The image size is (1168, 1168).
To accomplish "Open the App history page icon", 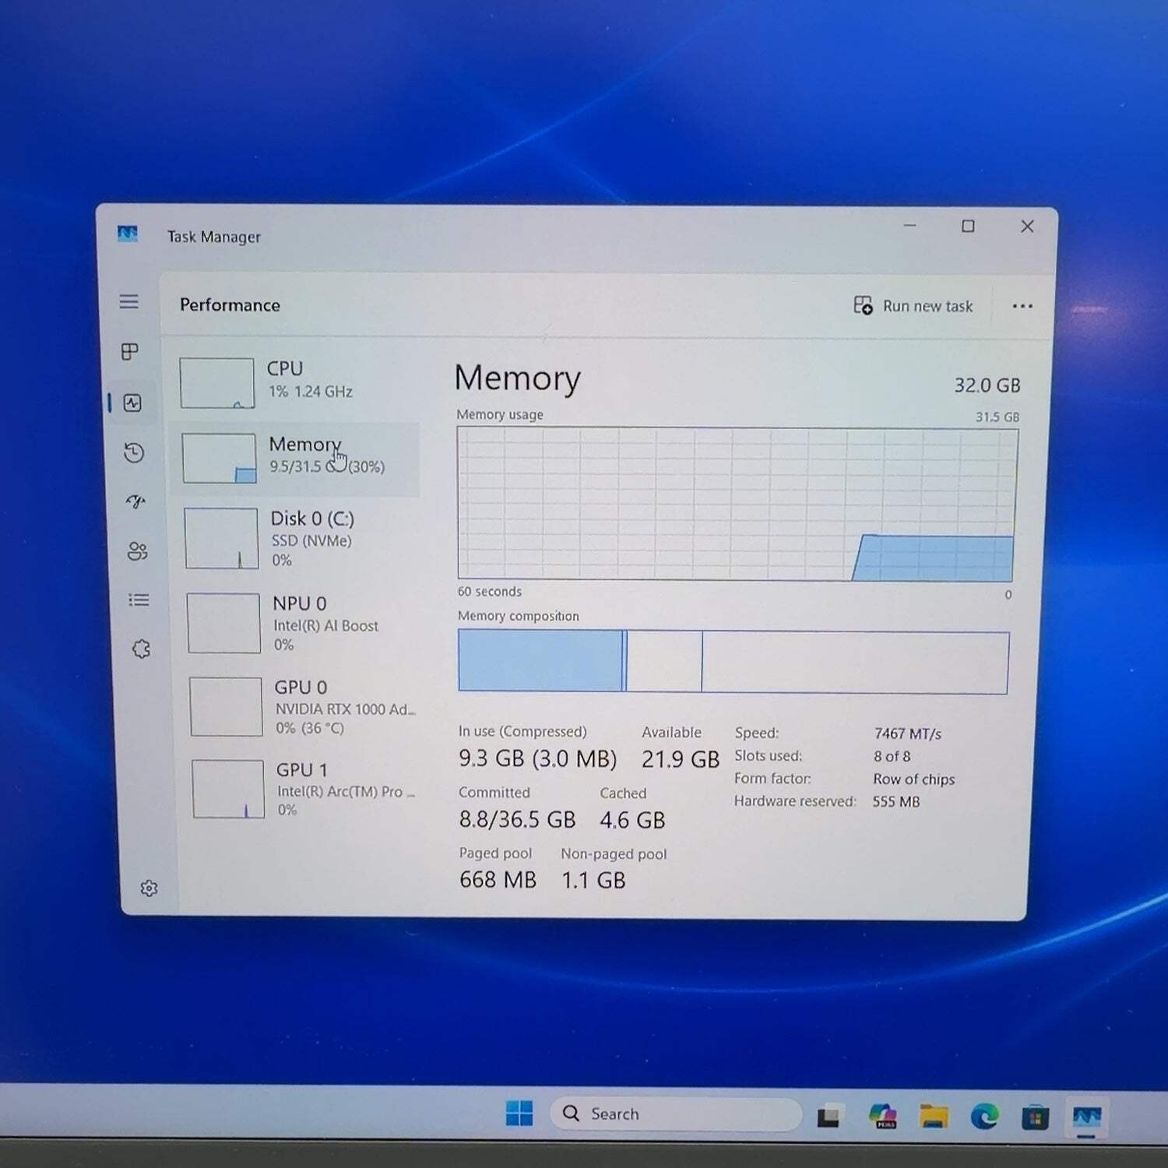I will click(x=134, y=453).
